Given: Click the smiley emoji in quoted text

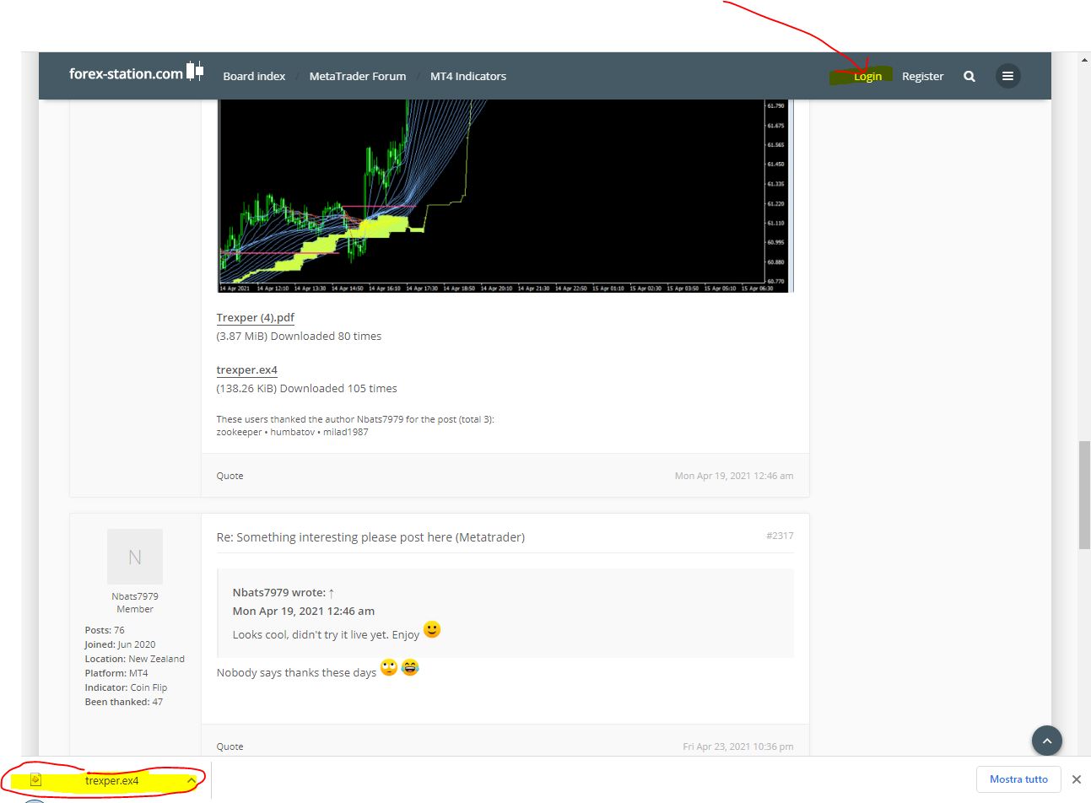Looking at the screenshot, I should [x=432, y=630].
